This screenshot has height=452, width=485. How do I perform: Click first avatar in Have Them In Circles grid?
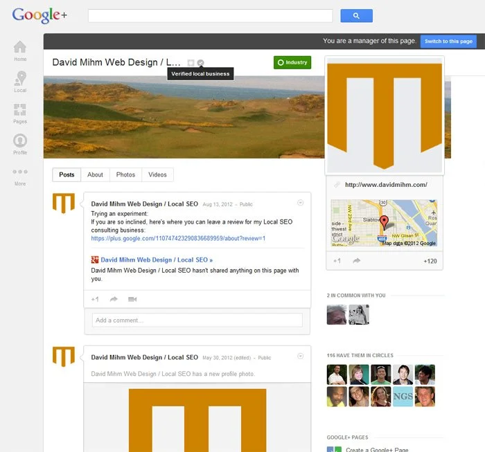click(x=337, y=374)
